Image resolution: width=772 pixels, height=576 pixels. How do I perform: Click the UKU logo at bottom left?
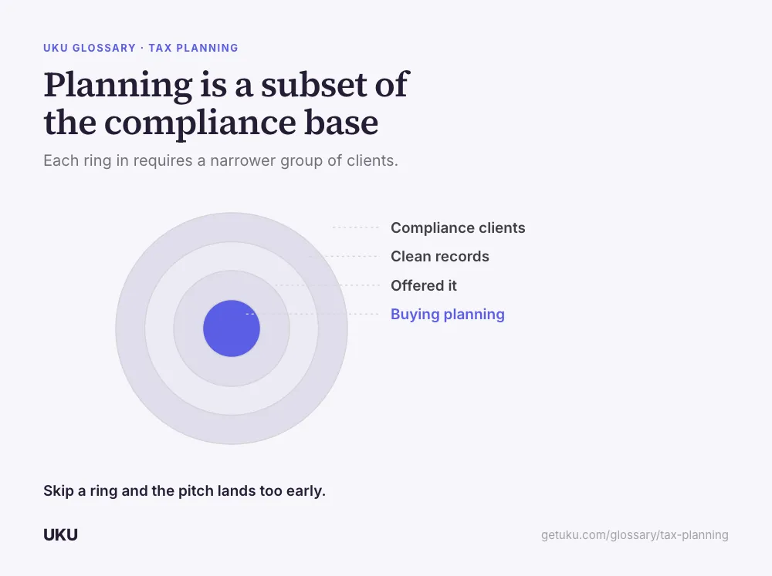click(60, 534)
